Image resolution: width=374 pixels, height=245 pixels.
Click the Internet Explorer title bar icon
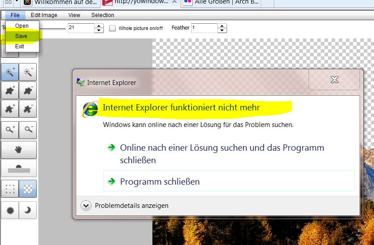(x=80, y=82)
